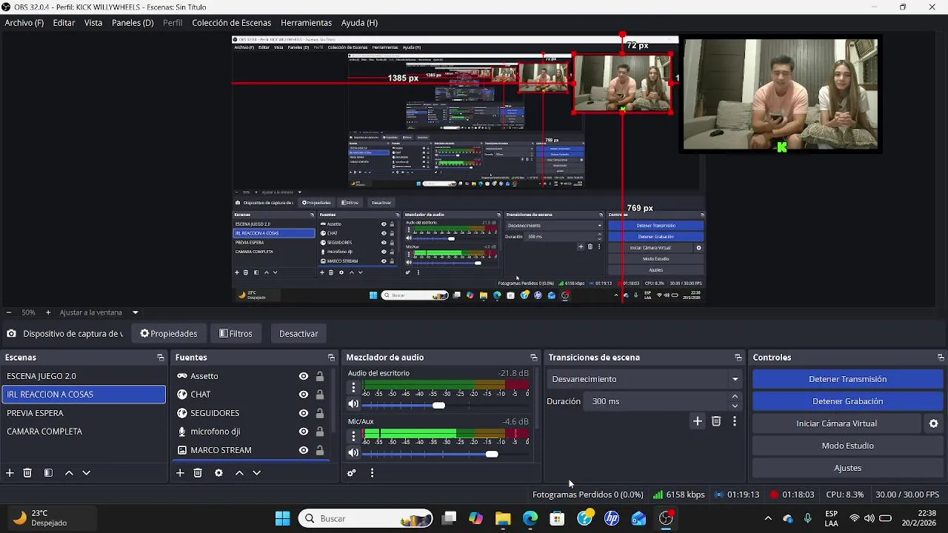Zoom out preview with minus icon
Viewport: 948px width, 533px height.
[9, 312]
